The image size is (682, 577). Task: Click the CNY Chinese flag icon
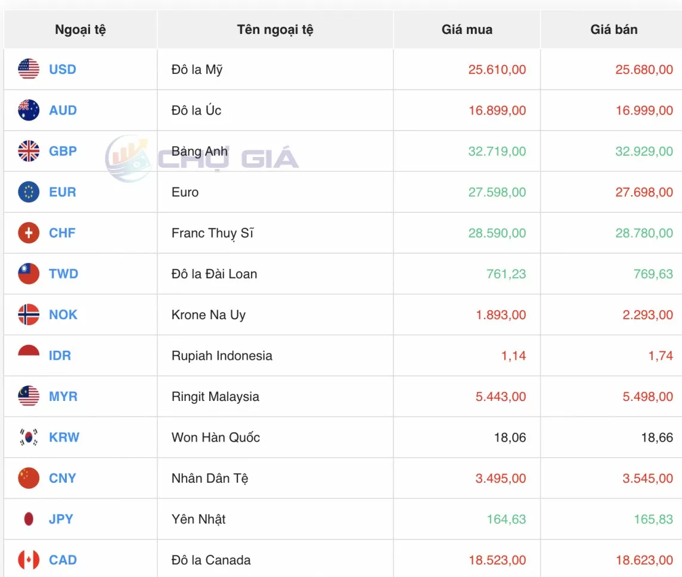click(28, 478)
